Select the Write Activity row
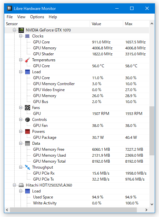The width and height of the screenshot is (159, 217). click(x=77, y=203)
